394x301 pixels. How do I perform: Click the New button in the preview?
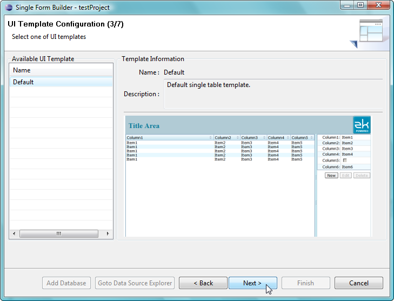[x=331, y=176]
